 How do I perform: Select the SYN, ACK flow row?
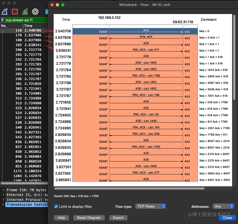point(135,38)
